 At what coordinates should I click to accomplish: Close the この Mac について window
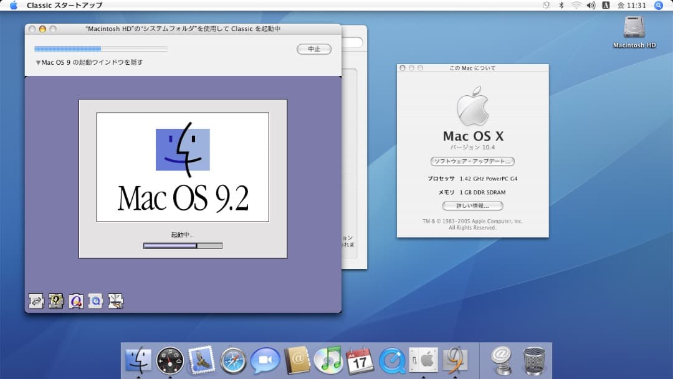coord(403,68)
